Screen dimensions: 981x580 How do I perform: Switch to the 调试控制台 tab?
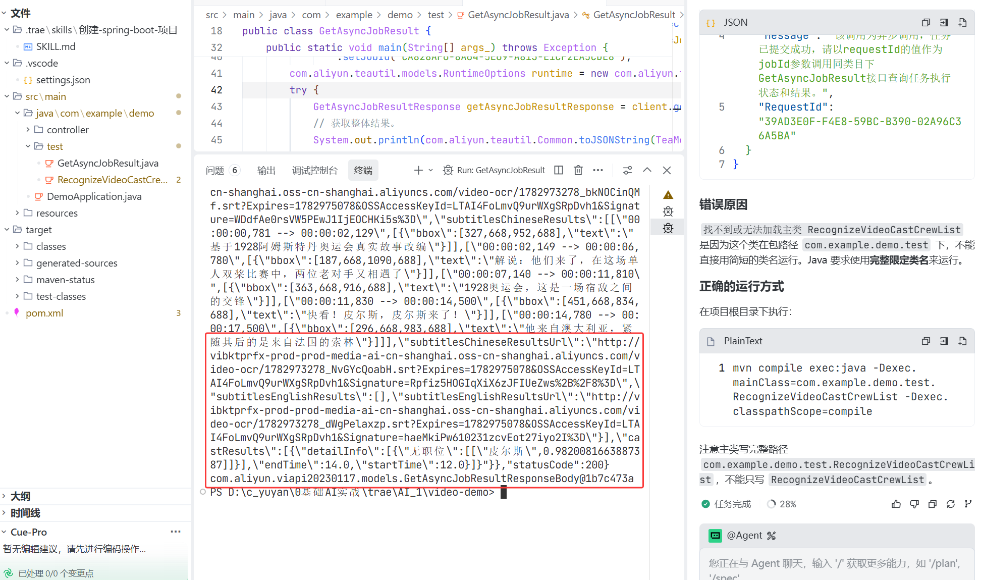314,171
